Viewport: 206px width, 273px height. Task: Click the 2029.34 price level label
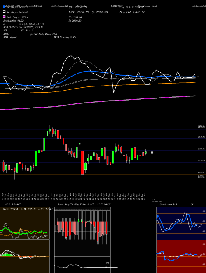click(201, 160)
